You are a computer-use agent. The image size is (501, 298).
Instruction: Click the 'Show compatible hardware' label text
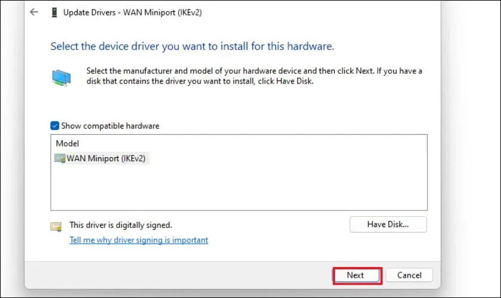pos(110,126)
